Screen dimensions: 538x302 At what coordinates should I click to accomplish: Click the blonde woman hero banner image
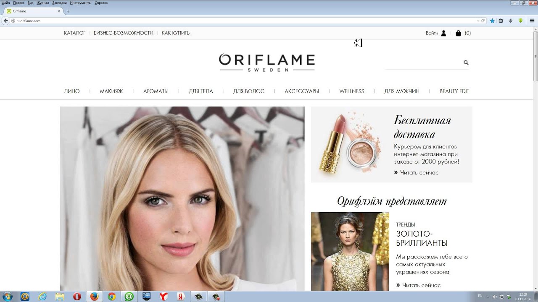[182, 198]
